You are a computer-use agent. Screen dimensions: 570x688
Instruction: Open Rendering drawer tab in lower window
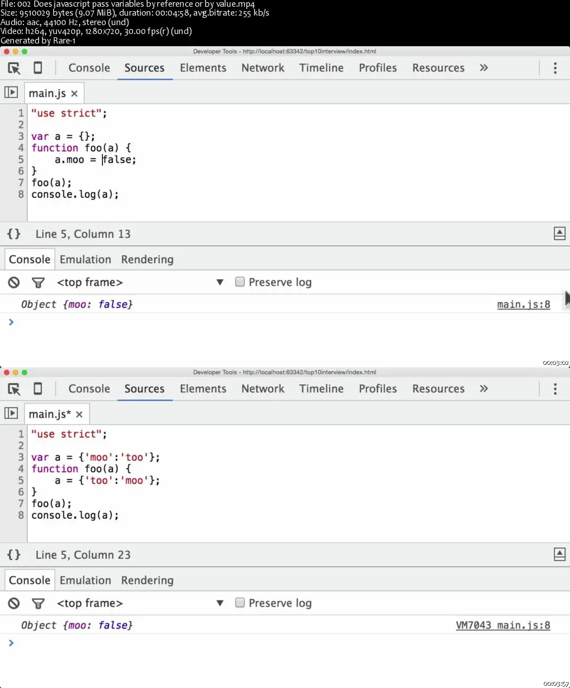click(148, 580)
